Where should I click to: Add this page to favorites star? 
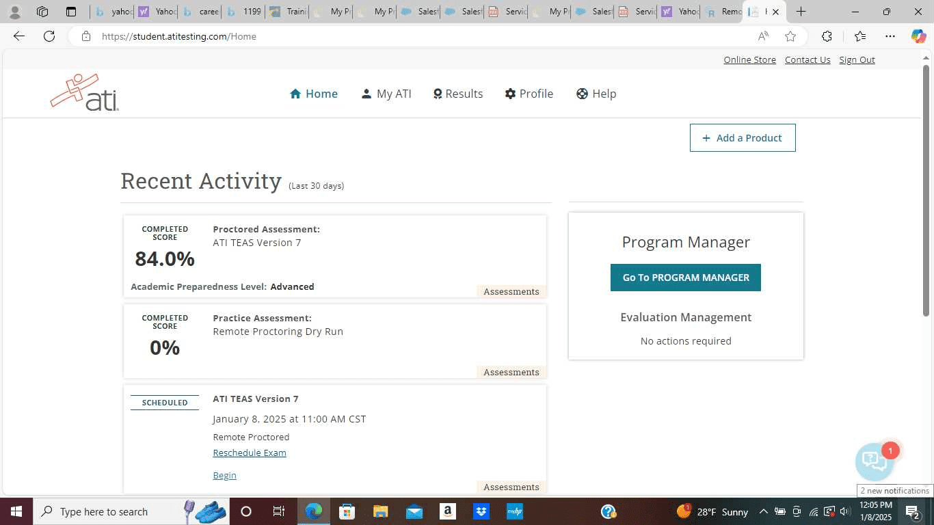pos(790,36)
